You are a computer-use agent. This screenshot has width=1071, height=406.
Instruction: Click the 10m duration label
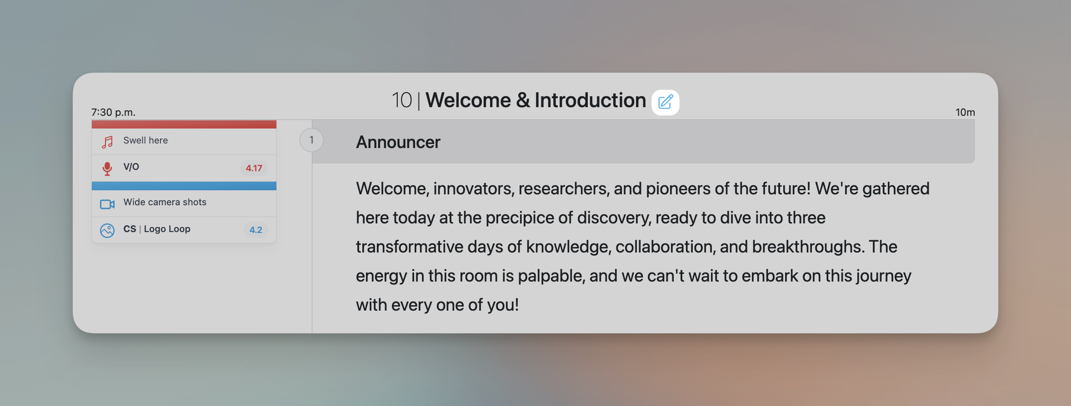tap(965, 112)
